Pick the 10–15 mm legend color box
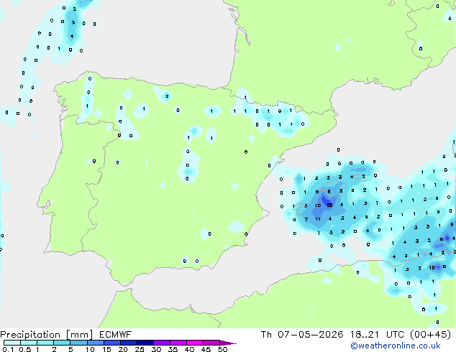This screenshot has width=456, height=352. (95, 343)
